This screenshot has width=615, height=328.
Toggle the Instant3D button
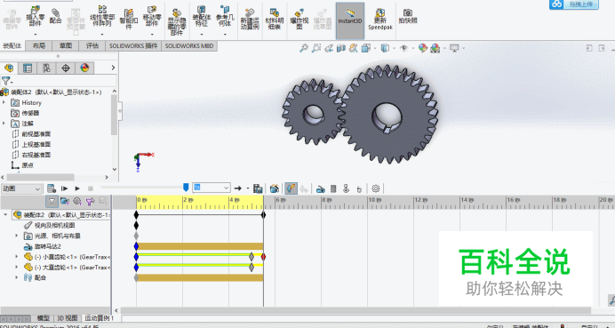[350, 20]
